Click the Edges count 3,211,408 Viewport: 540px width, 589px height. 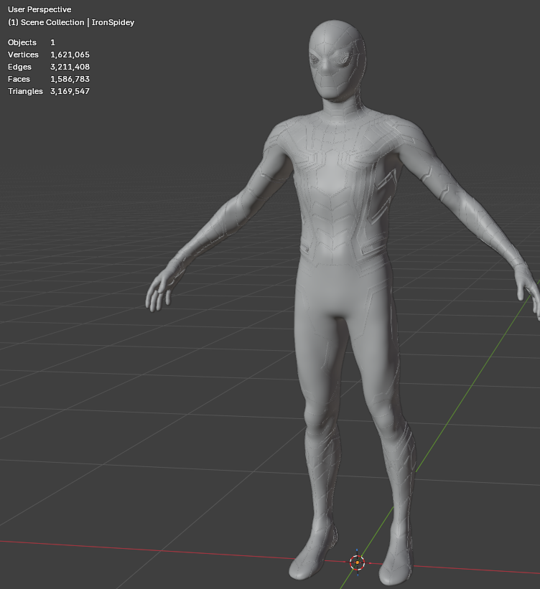coord(70,67)
